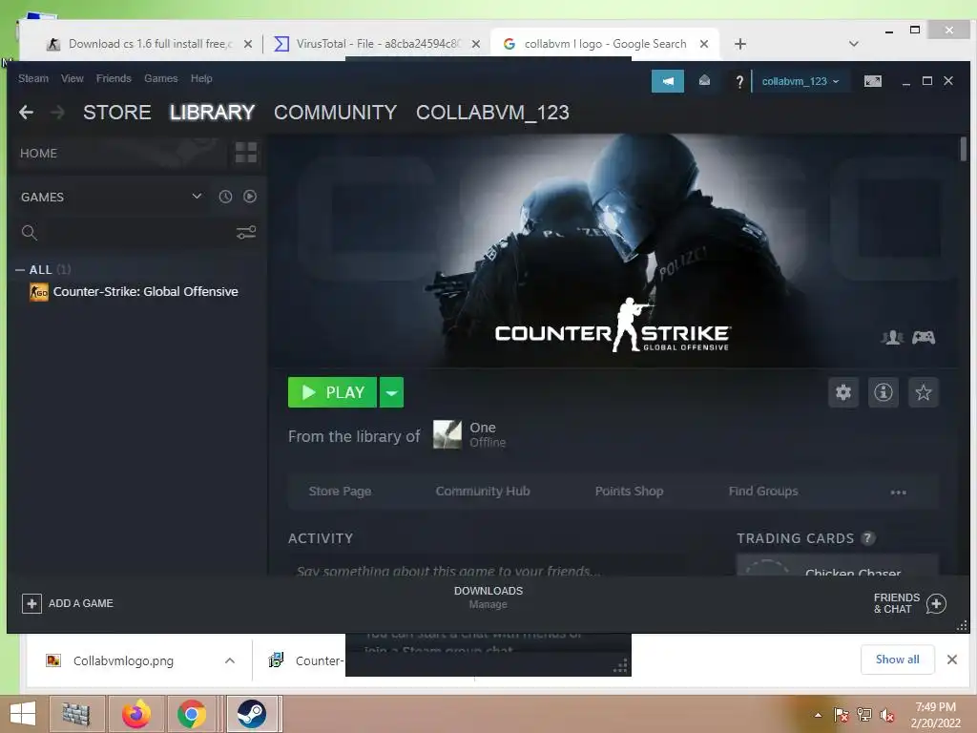This screenshot has height=733, width=977.
Task: Switch to the LIBRARY tab
Action: click(212, 113)
